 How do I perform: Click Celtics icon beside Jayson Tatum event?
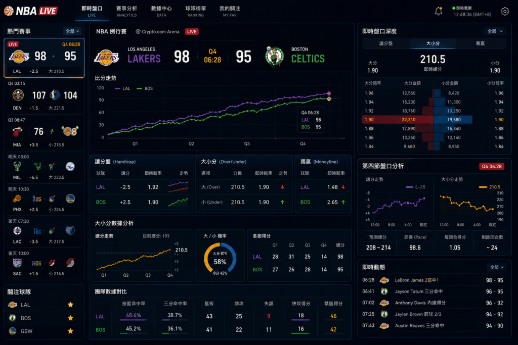coord(384,291)
